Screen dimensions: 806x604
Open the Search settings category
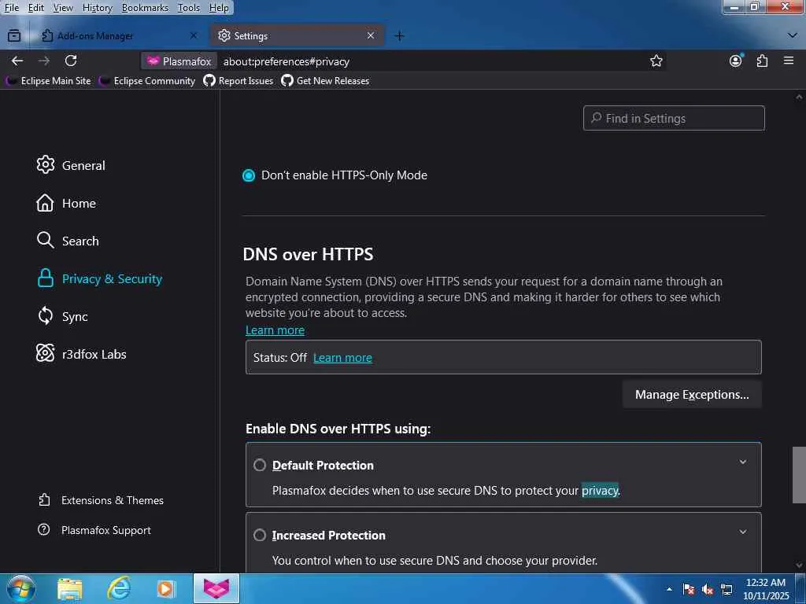pyautogui.click(x=68, y=241)
